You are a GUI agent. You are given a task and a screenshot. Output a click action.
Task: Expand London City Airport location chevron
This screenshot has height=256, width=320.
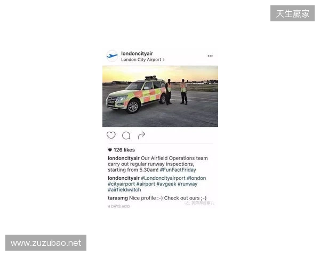(164, 60)
